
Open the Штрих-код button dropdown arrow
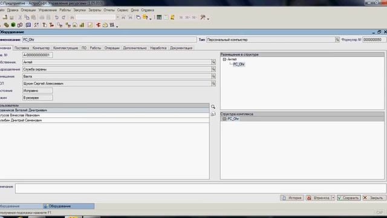coord(333,198)
